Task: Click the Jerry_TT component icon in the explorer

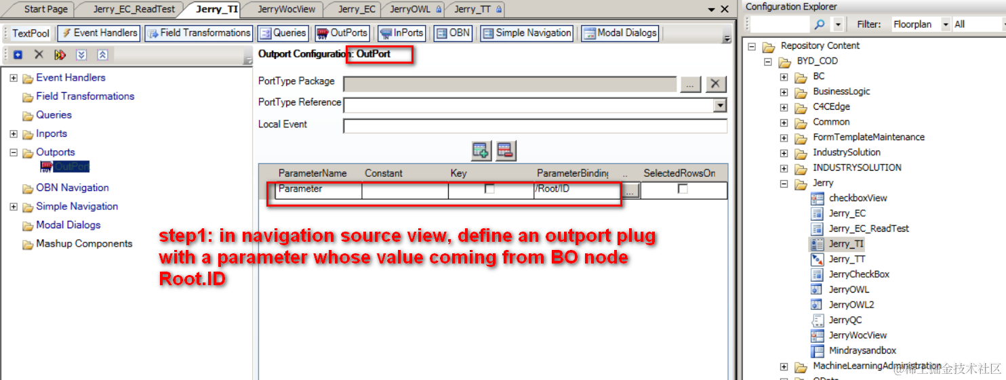Action: [818, 259]
